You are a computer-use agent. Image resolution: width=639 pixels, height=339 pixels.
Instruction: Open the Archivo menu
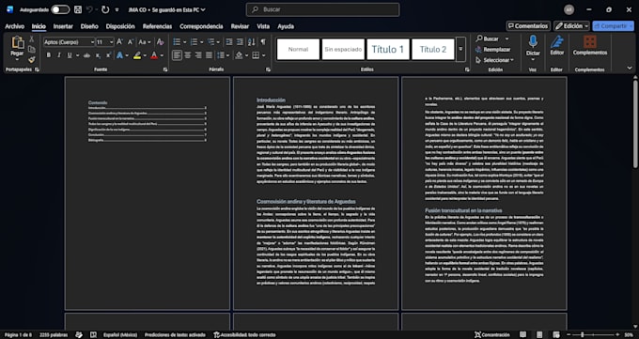(x=15, y=26)
